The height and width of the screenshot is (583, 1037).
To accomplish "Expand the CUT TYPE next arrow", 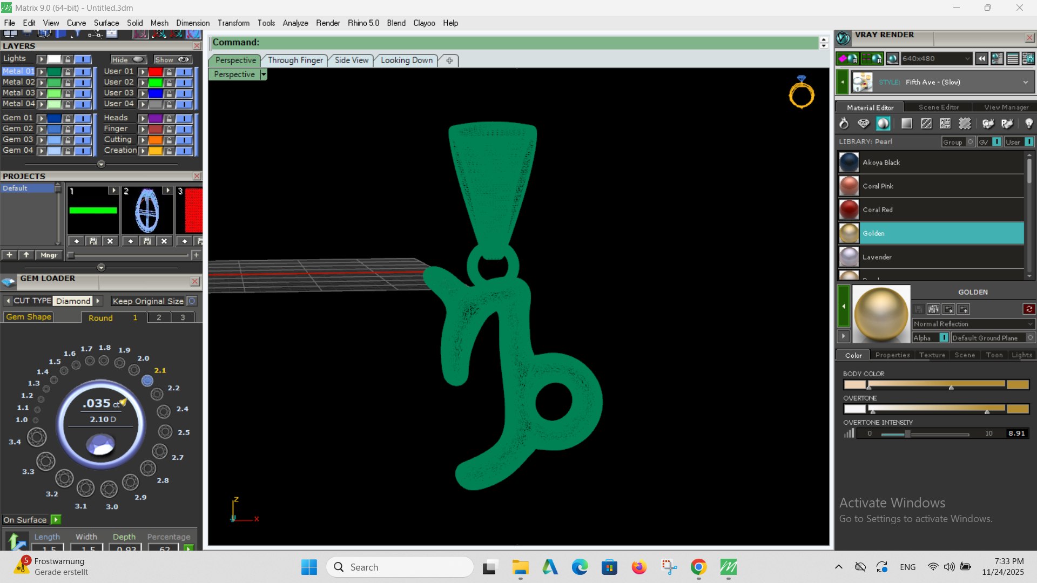I will point(98,301).
